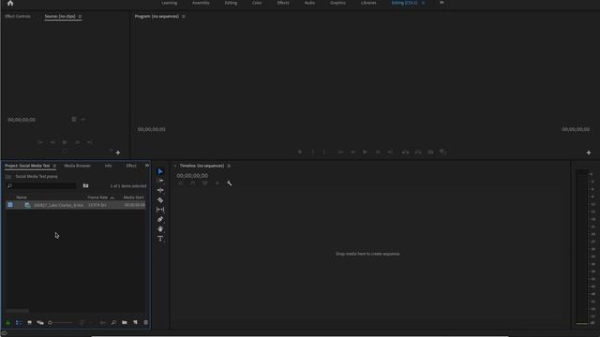Switch to the Learning workspace

coord(169,3)
